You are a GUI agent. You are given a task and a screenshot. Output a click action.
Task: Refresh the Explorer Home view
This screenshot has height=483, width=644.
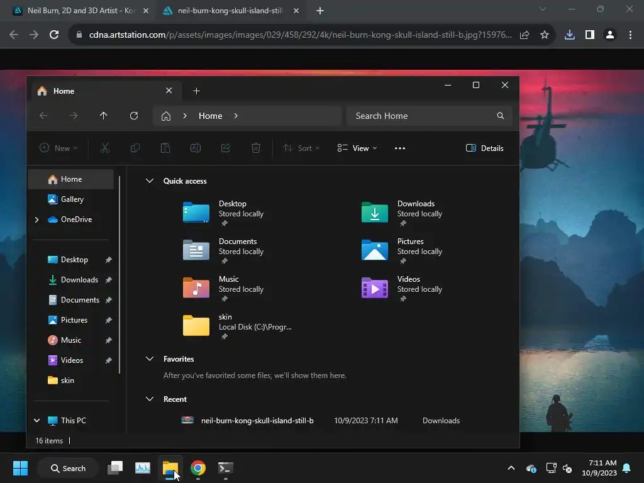tap(134, 116)
